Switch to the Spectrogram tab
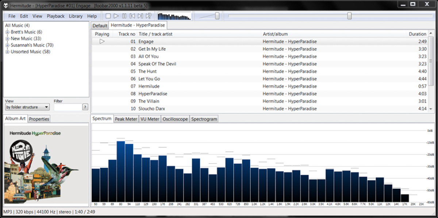The width and height of the screenshot is (438, 218). 204,119
